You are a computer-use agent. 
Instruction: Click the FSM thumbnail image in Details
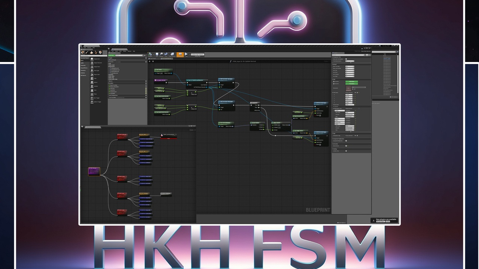pyautogui.click(x=348, y=88)
